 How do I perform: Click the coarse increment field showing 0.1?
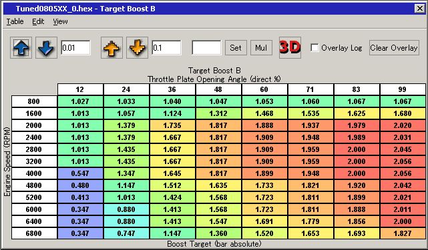[166, 48]
